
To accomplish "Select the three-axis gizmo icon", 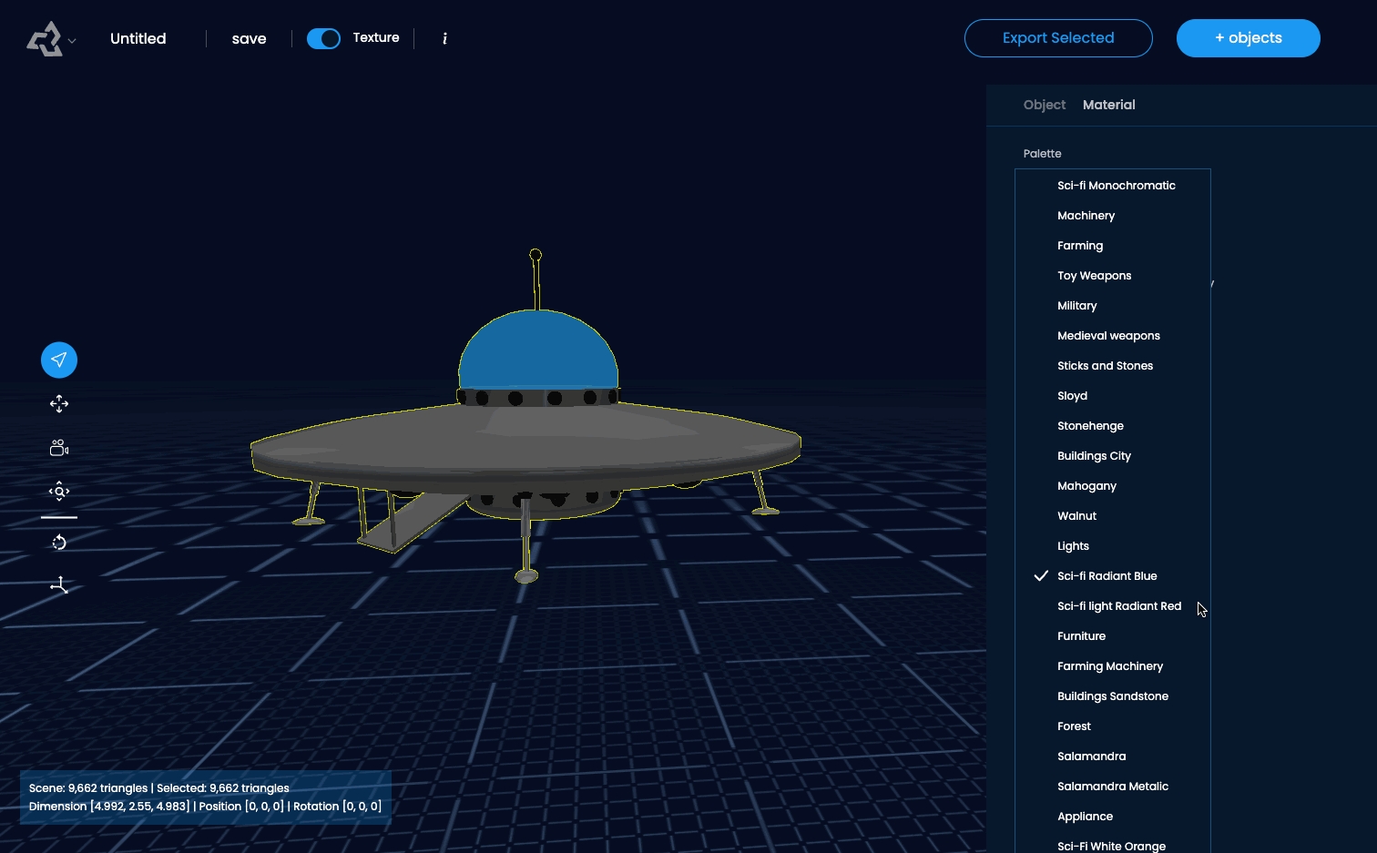I will tap(59, 585).
